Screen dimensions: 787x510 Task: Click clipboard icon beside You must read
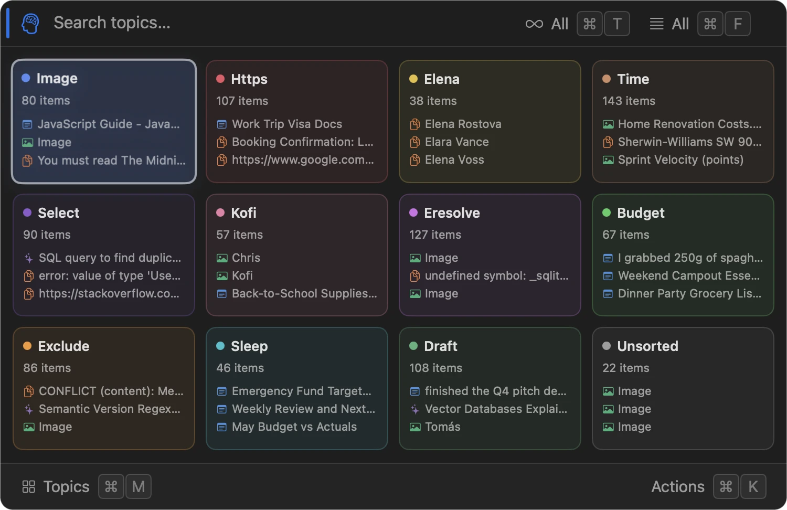point(27,161)
